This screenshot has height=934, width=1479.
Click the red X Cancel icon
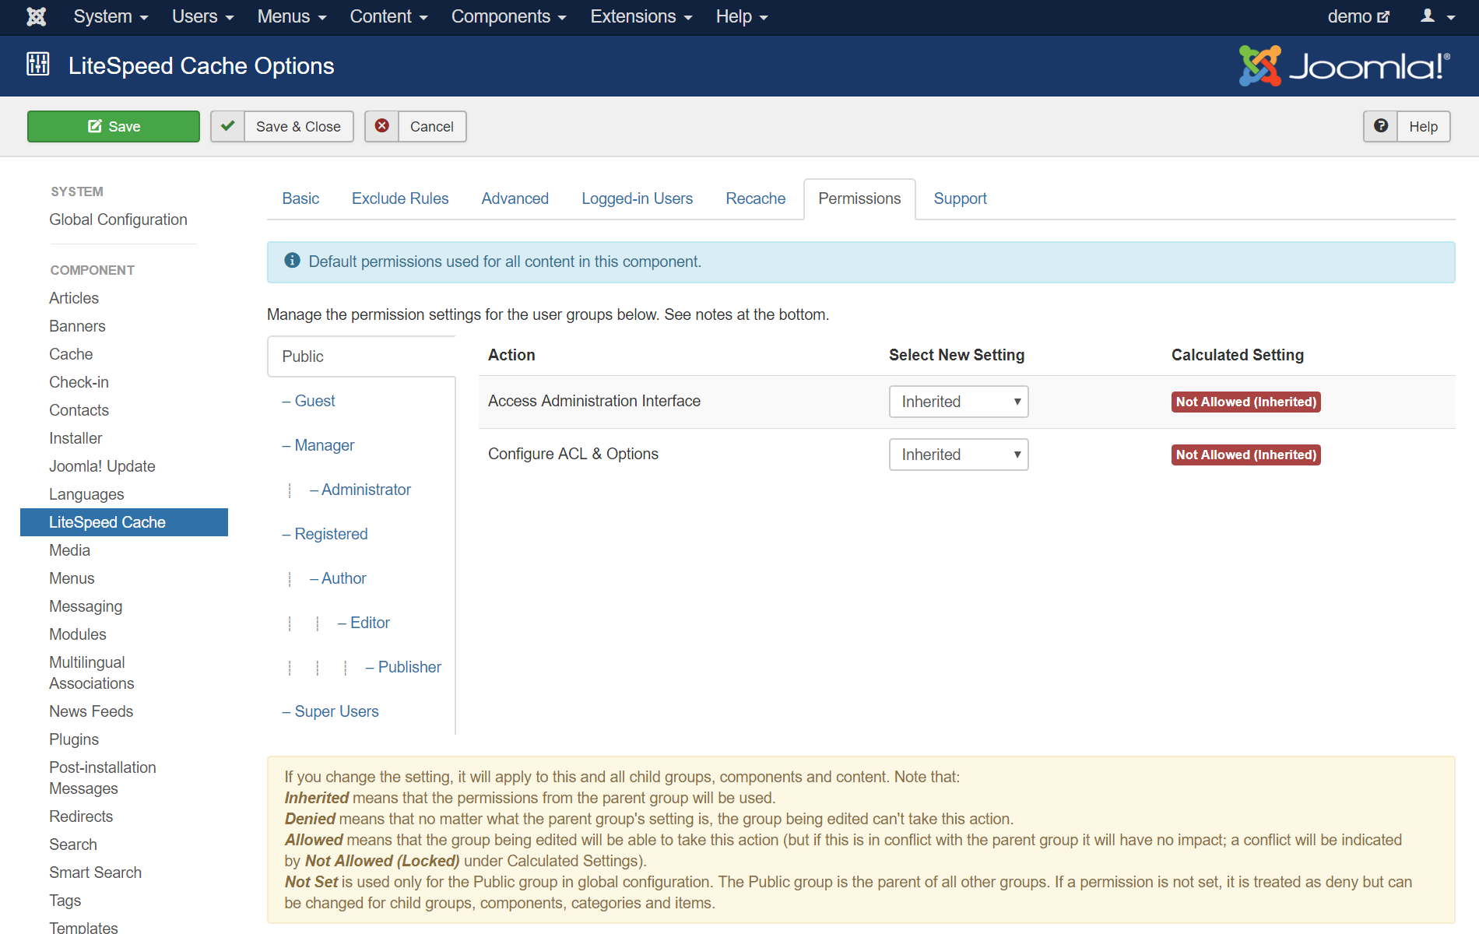coord(382,126)
